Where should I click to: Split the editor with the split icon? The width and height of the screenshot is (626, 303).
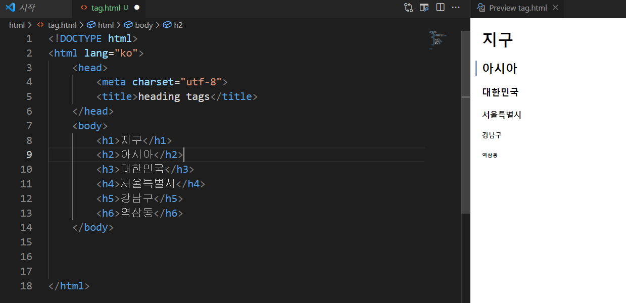pos(440,8)
